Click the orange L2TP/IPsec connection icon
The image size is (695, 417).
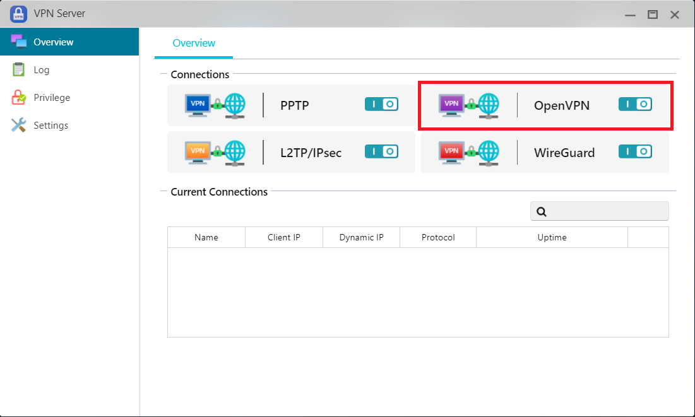click(215, 153)
